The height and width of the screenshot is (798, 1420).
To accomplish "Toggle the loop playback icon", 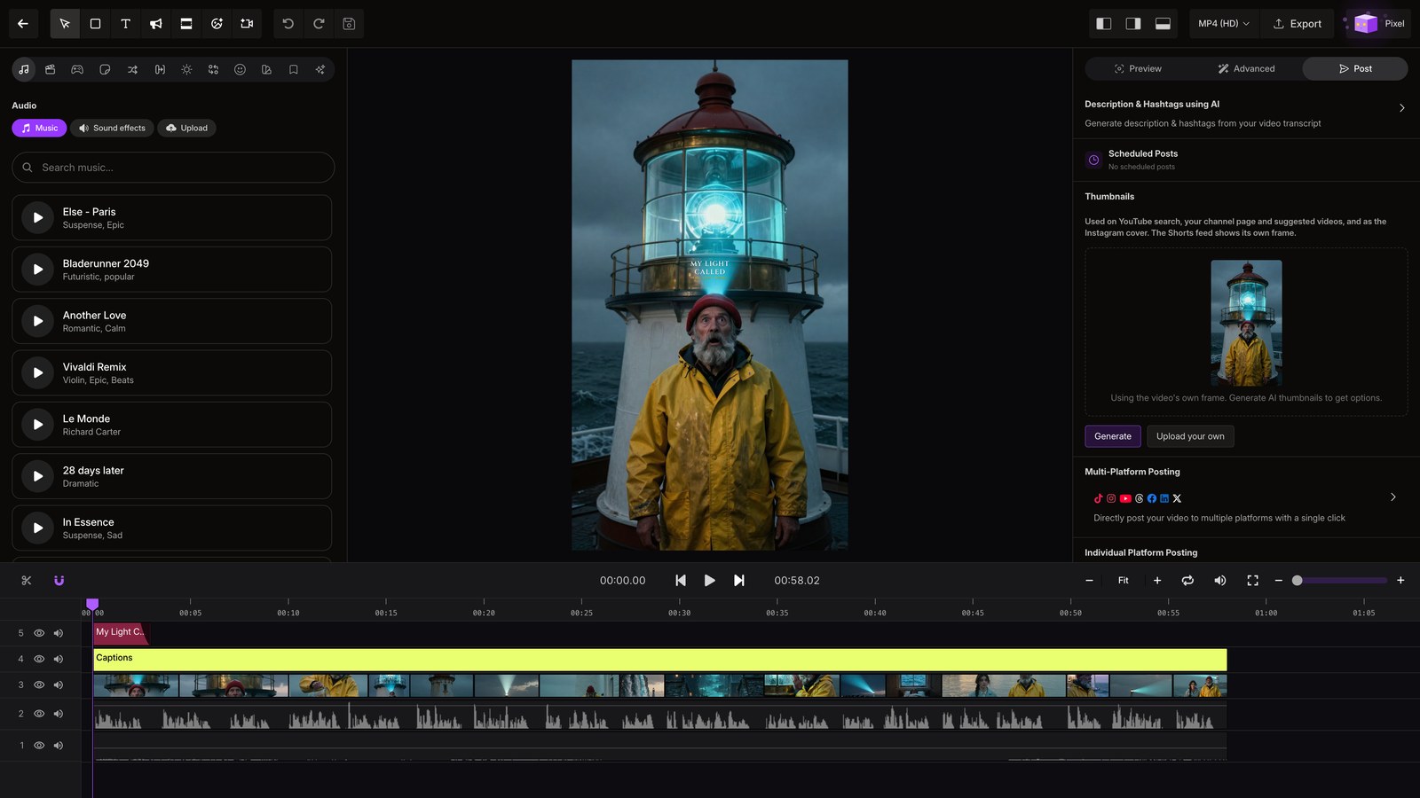I will pyautogui.click(x=1187, y=581).
